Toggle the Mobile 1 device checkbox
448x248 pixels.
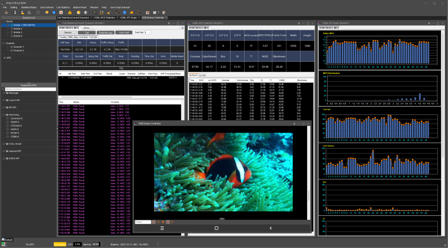click(8, 25)
